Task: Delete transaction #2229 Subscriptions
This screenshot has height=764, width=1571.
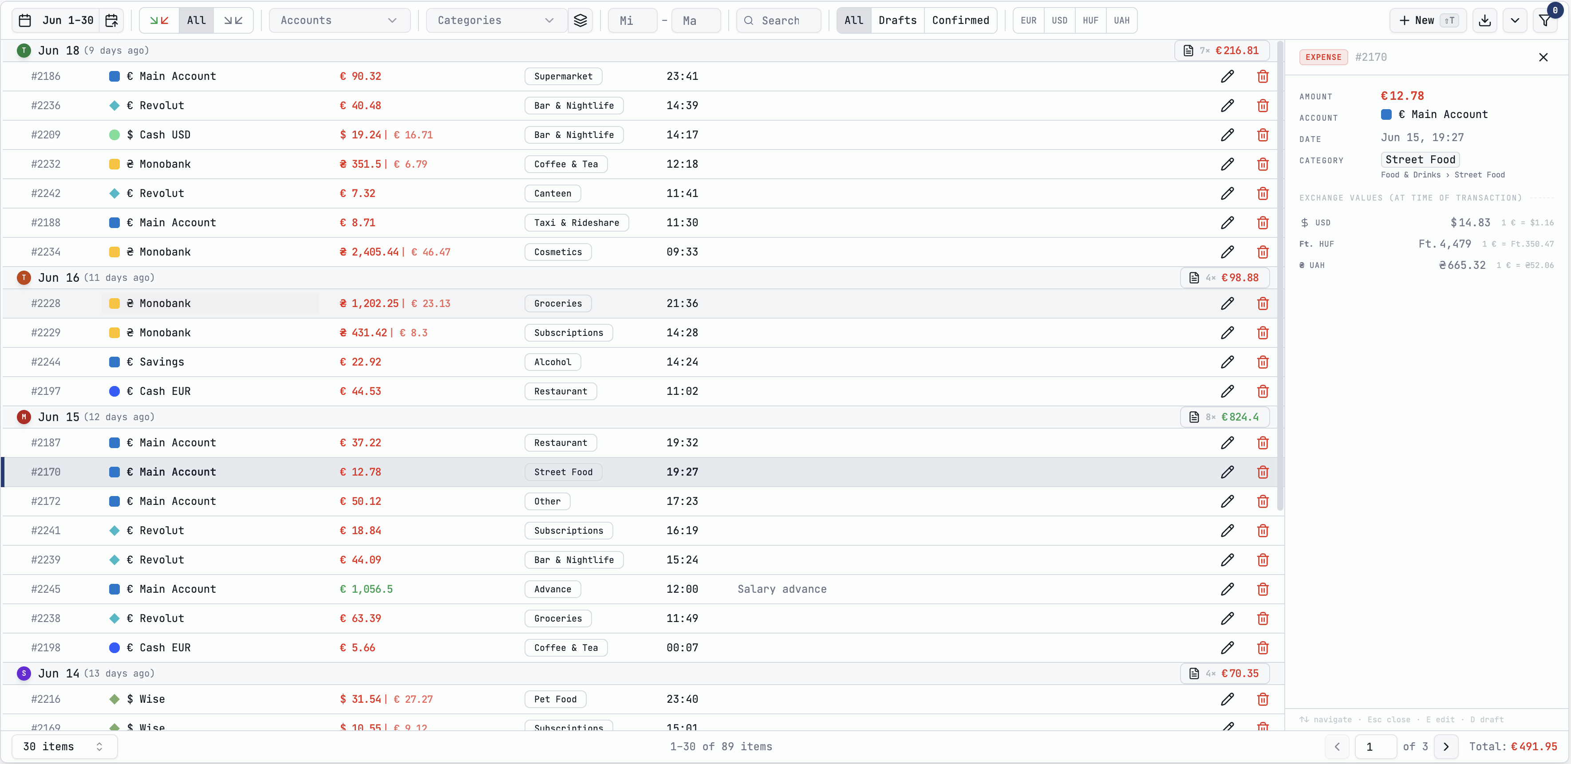Action: [1263, 333]
